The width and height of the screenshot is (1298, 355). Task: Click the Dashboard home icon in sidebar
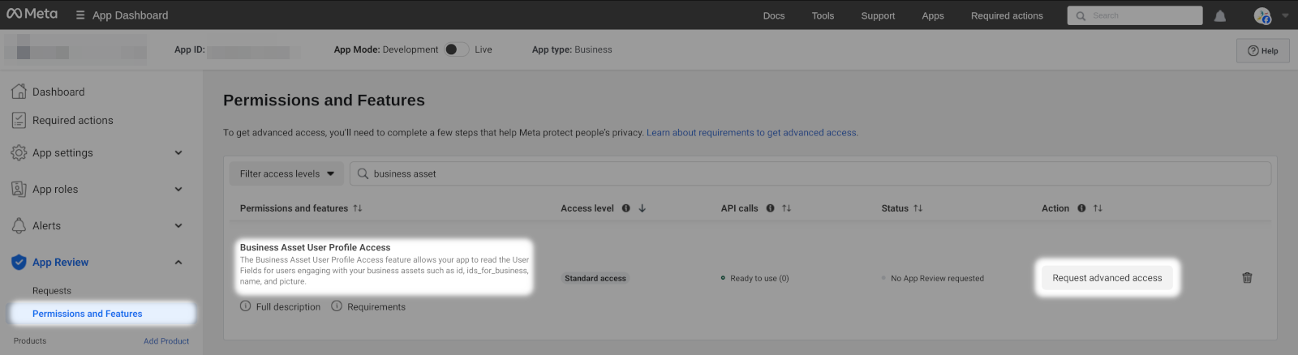pos(19,92)
